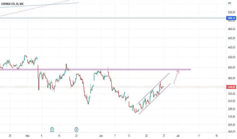This screenshot has height=139, width=237.
Task: Select the red 3648.00 current price label
Action: (231, 87)
